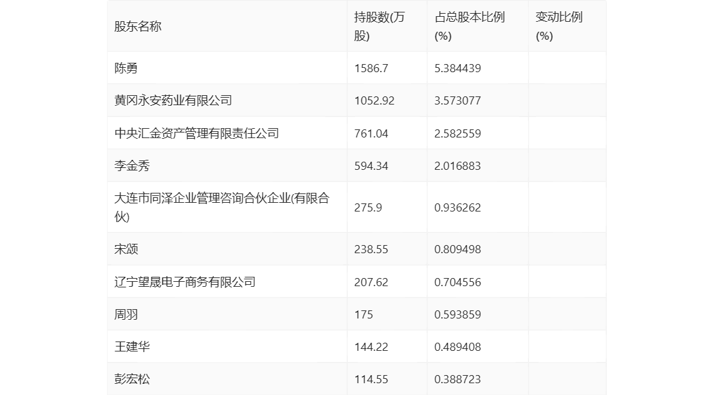Select the value 144.22
The width and height of the screenshot is (714, 395).
[371, 346]
